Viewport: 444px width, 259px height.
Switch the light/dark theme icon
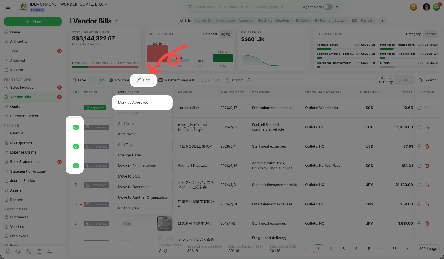click(18, 252)
